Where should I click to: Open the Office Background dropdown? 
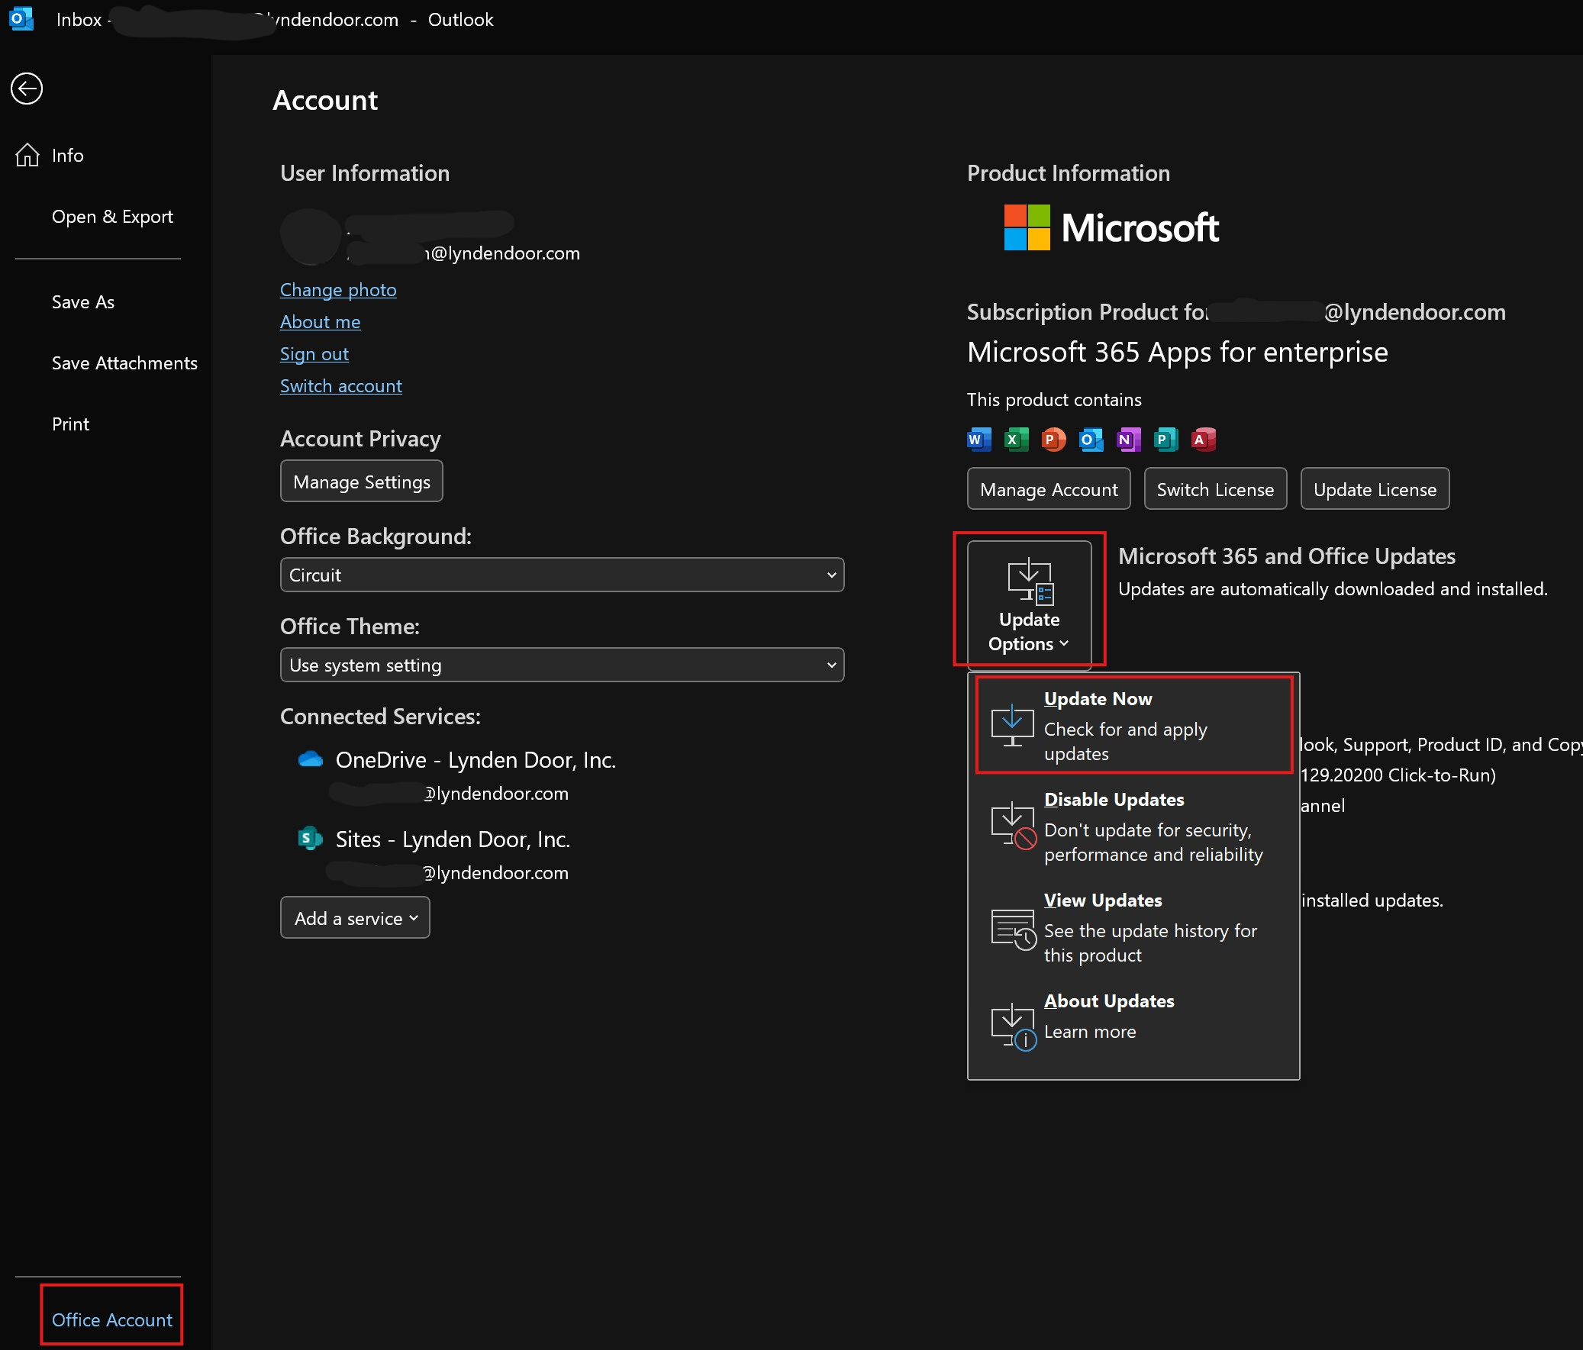point(562,575)
